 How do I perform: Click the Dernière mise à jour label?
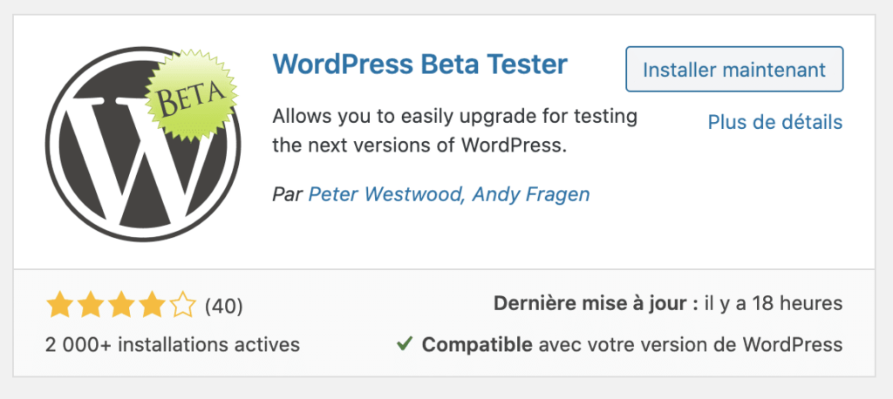[596, 303]
